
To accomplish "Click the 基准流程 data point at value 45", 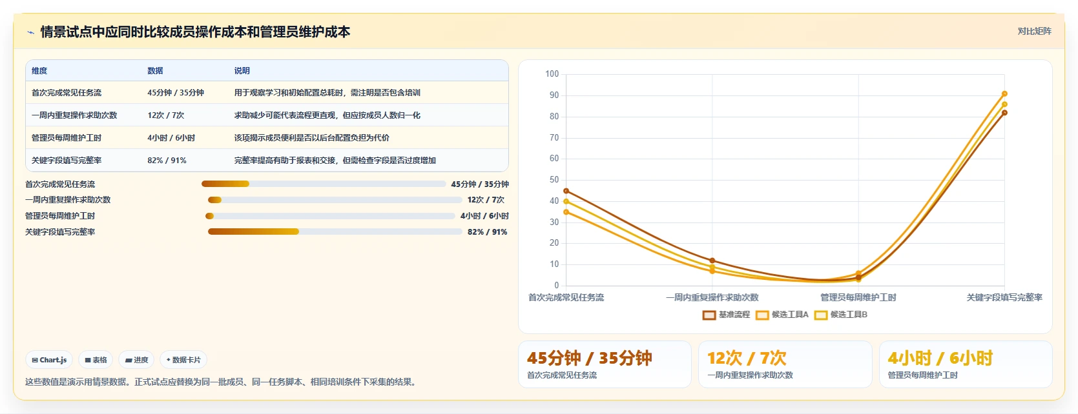I will (x=566, y=191).
